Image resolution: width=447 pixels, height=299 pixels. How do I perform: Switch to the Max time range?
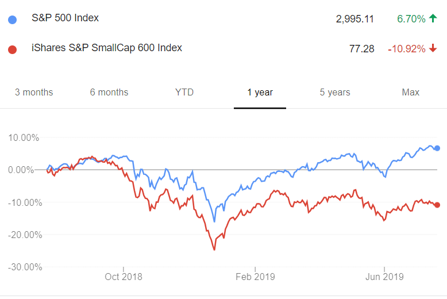point(410,92)
